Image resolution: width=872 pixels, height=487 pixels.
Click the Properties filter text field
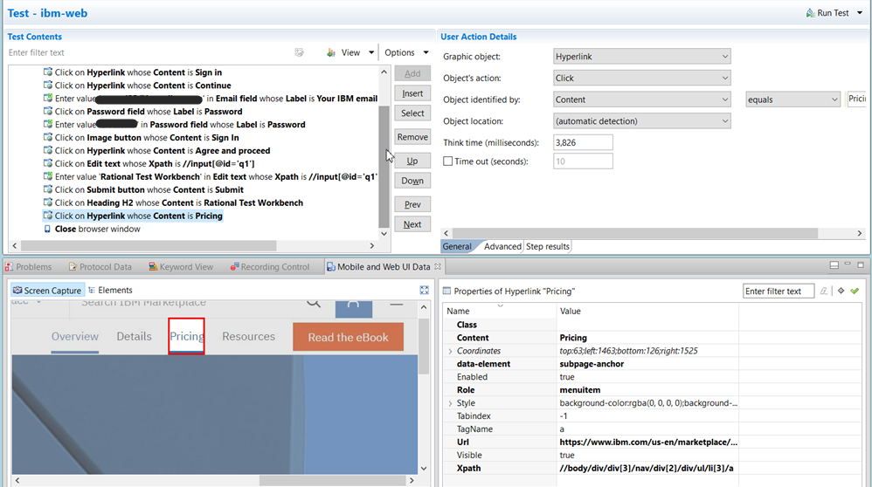point(779,291)
